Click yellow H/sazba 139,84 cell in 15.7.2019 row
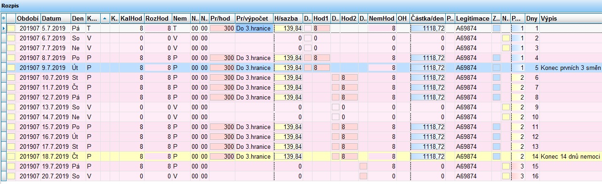The width and height of the screenshot is (602, 184). click(288, 127)
